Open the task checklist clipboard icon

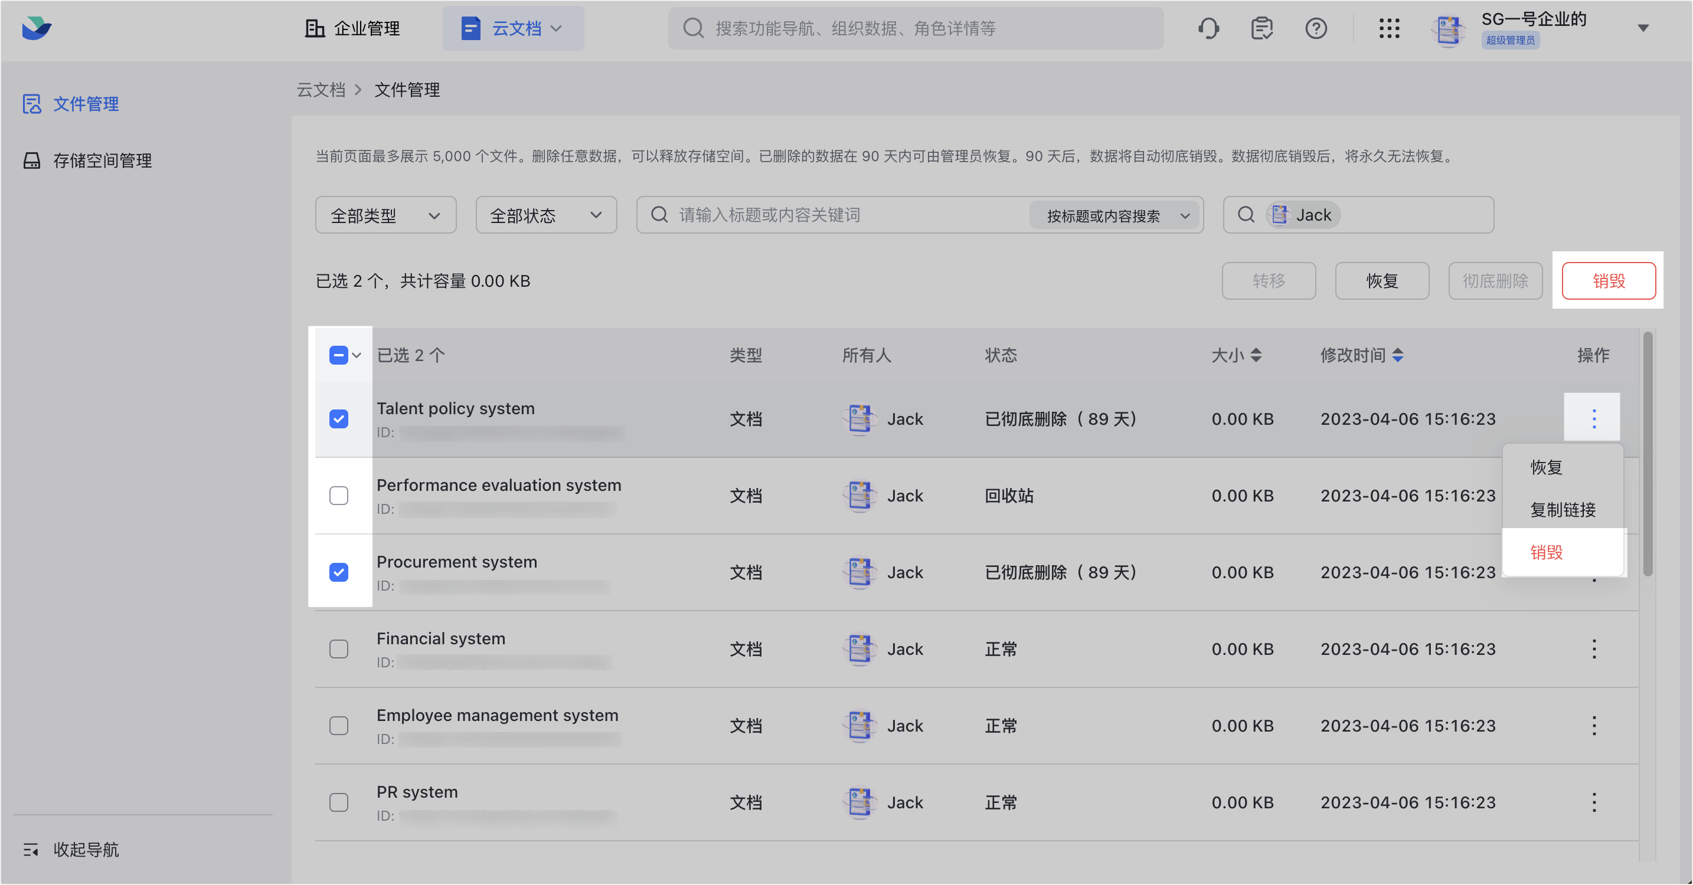1262,28
